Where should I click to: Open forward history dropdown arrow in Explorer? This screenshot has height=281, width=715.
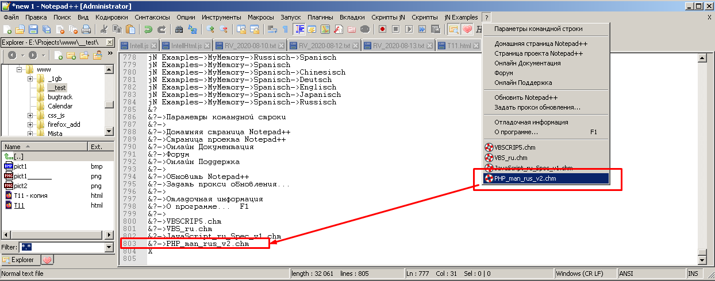click(43, 55)
